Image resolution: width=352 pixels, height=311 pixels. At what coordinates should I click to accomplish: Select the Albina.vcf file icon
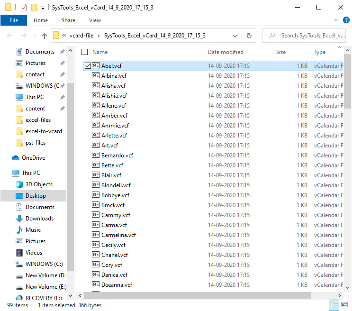96,75
